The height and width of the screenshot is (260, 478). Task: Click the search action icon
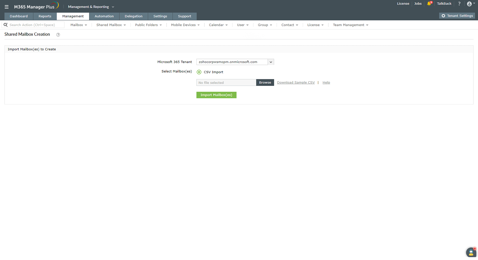point(5,25)
